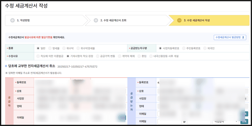Click the 당초에 교부한 전자세금계산서 취소 heading

(32, 66)
